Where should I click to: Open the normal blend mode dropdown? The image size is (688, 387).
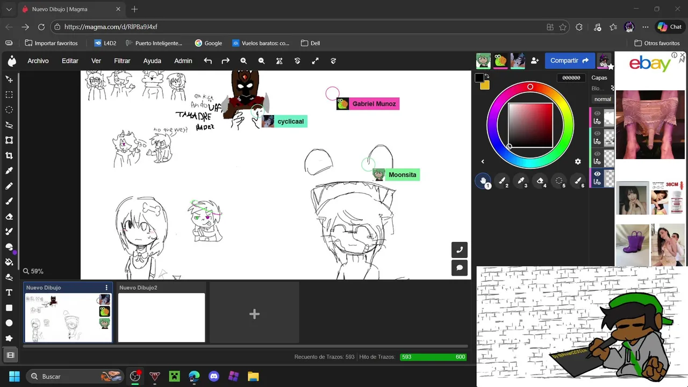(603, 99)
